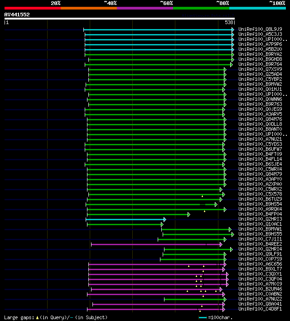Select the UniRef100_A3APY0 label

point(260,179)
